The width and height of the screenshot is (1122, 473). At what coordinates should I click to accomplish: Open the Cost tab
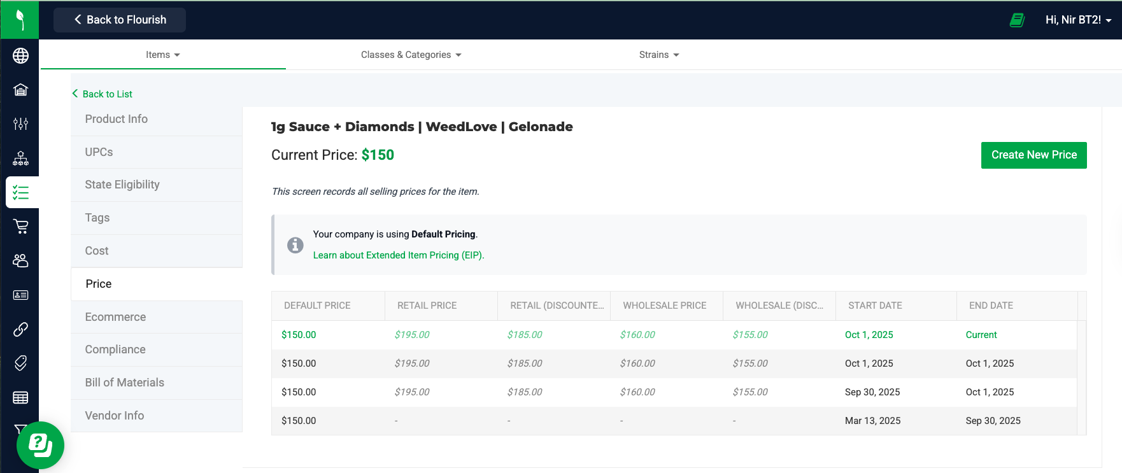coord(157,251)
